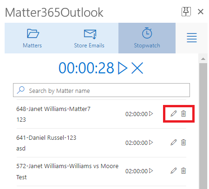Resume timer for Williams vs Moore
209x189 pixels.
151,171
